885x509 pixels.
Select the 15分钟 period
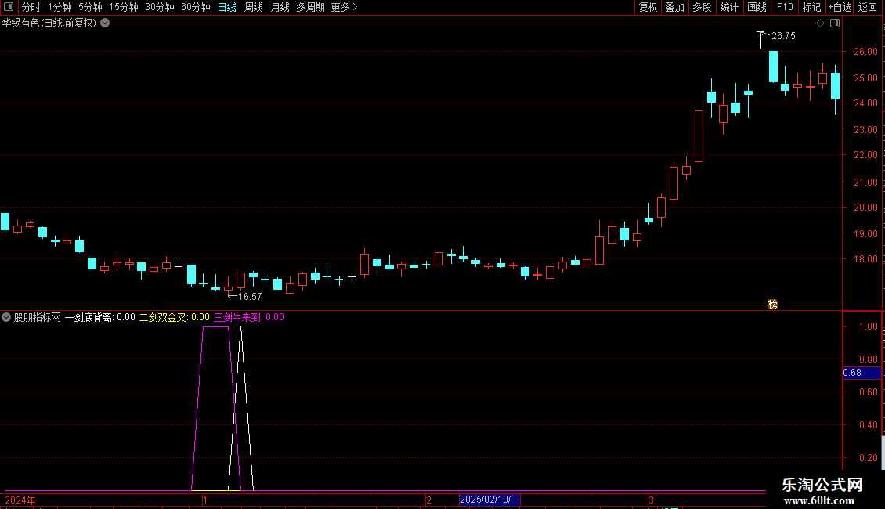coord(123,7)
